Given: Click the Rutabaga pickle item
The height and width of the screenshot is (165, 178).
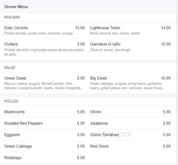Looking at the screenshot, I should point(13,158).
